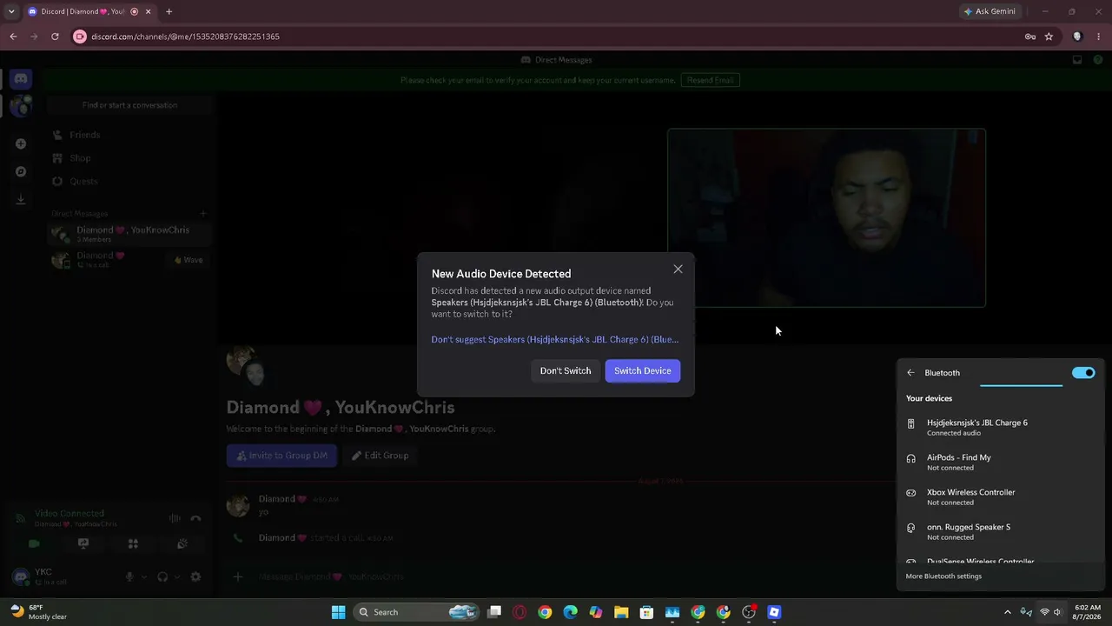Open microphone input options arrow

click(x=144, y=576)
